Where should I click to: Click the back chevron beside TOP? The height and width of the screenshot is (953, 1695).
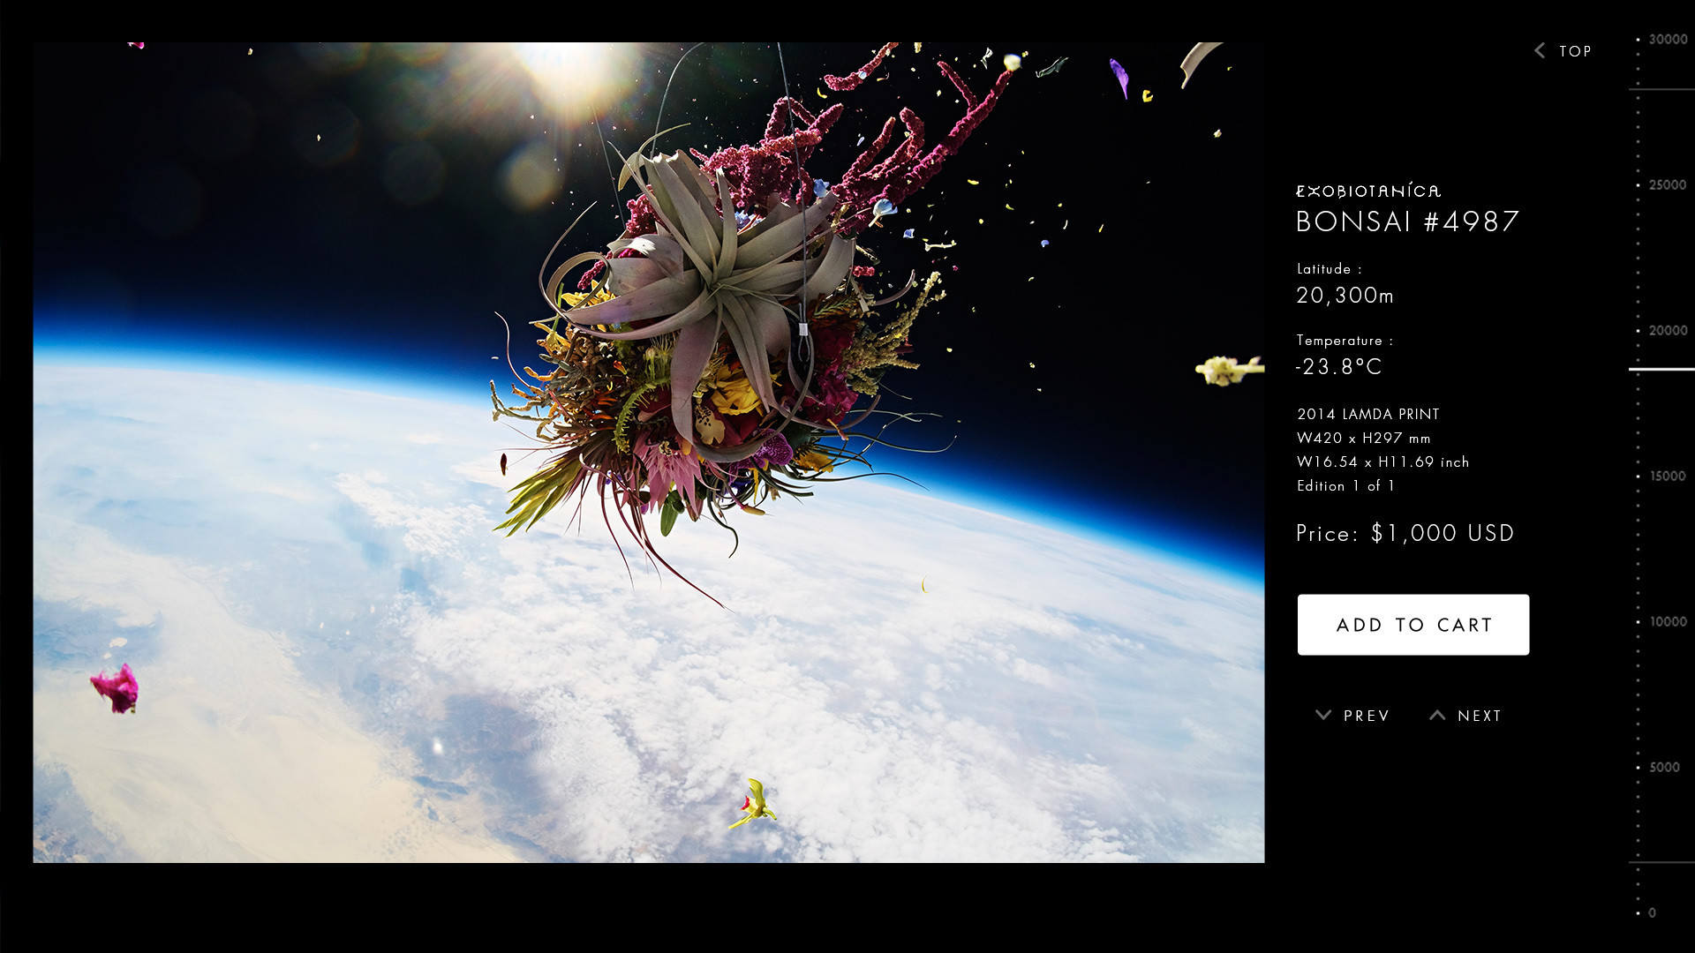click(1538, 51)
